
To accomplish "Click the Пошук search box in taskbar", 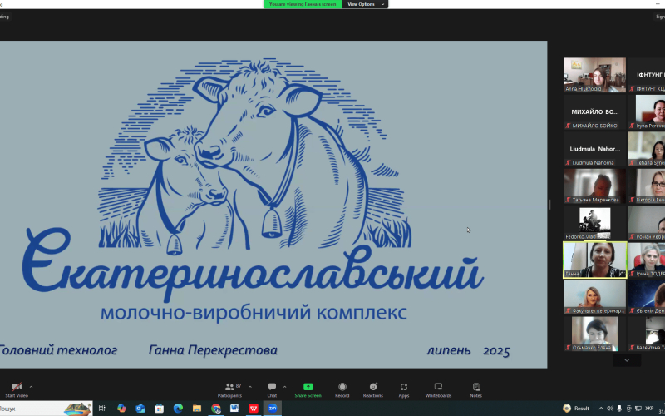I will point(46,409).
